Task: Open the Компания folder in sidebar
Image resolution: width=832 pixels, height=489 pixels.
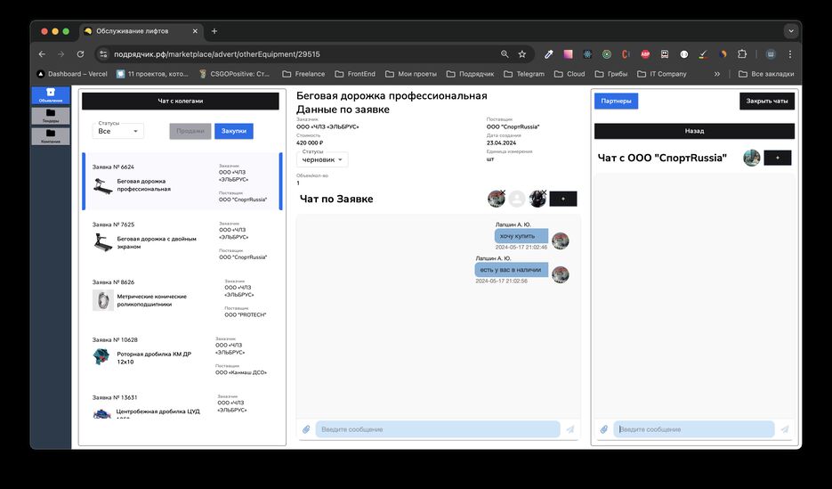Action: 51,136
